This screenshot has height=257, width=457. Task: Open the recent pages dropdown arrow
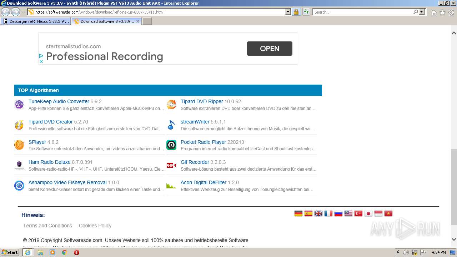(x=23, y=12)
